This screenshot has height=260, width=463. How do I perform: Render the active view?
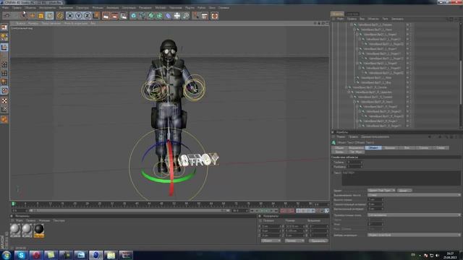(106, 16)
